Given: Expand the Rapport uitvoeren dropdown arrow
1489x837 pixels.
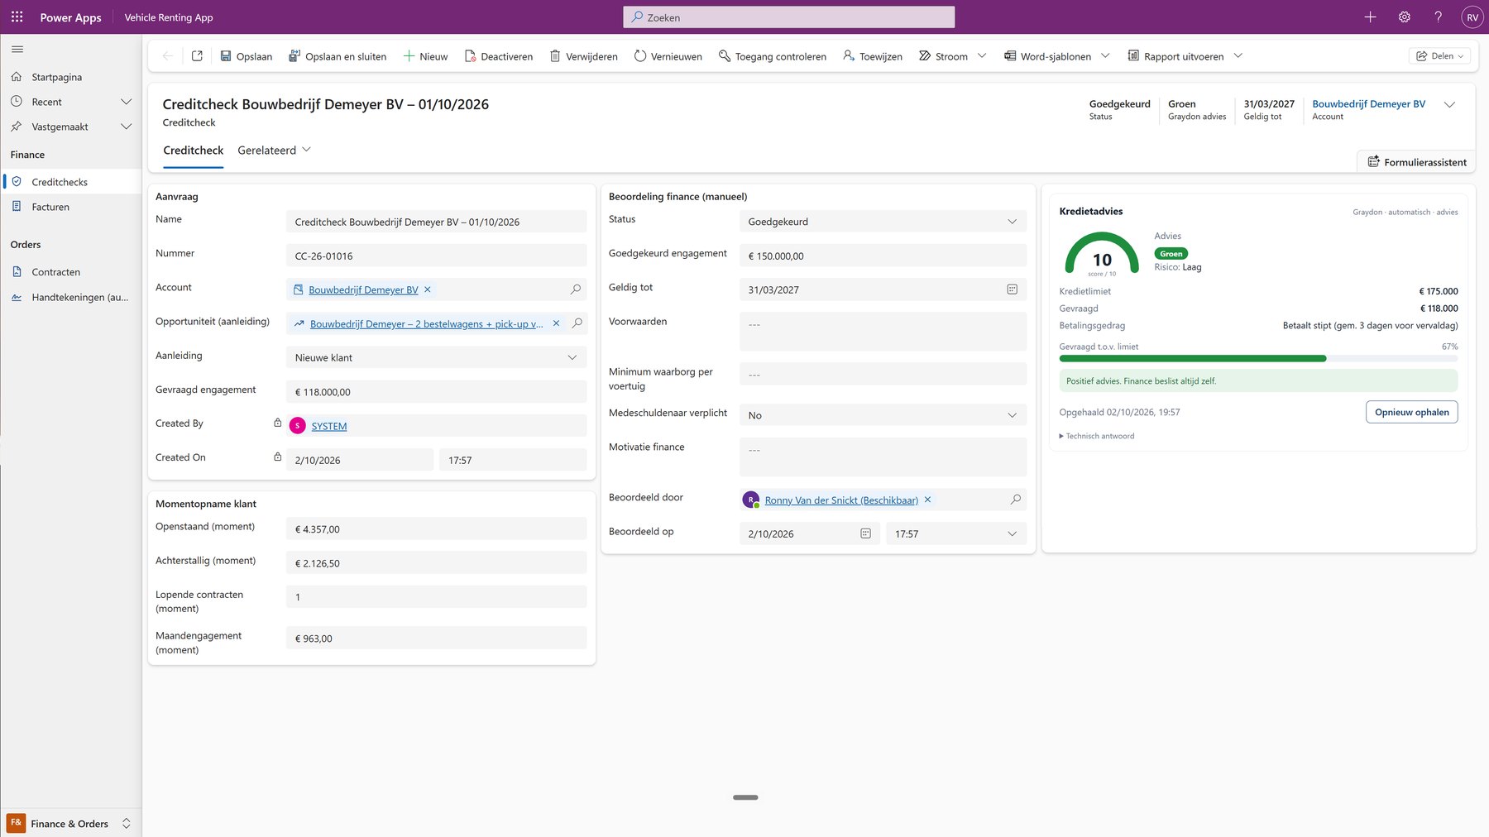Looking at the screenshot, I should pyautogui.click(x=1238, y=56).
